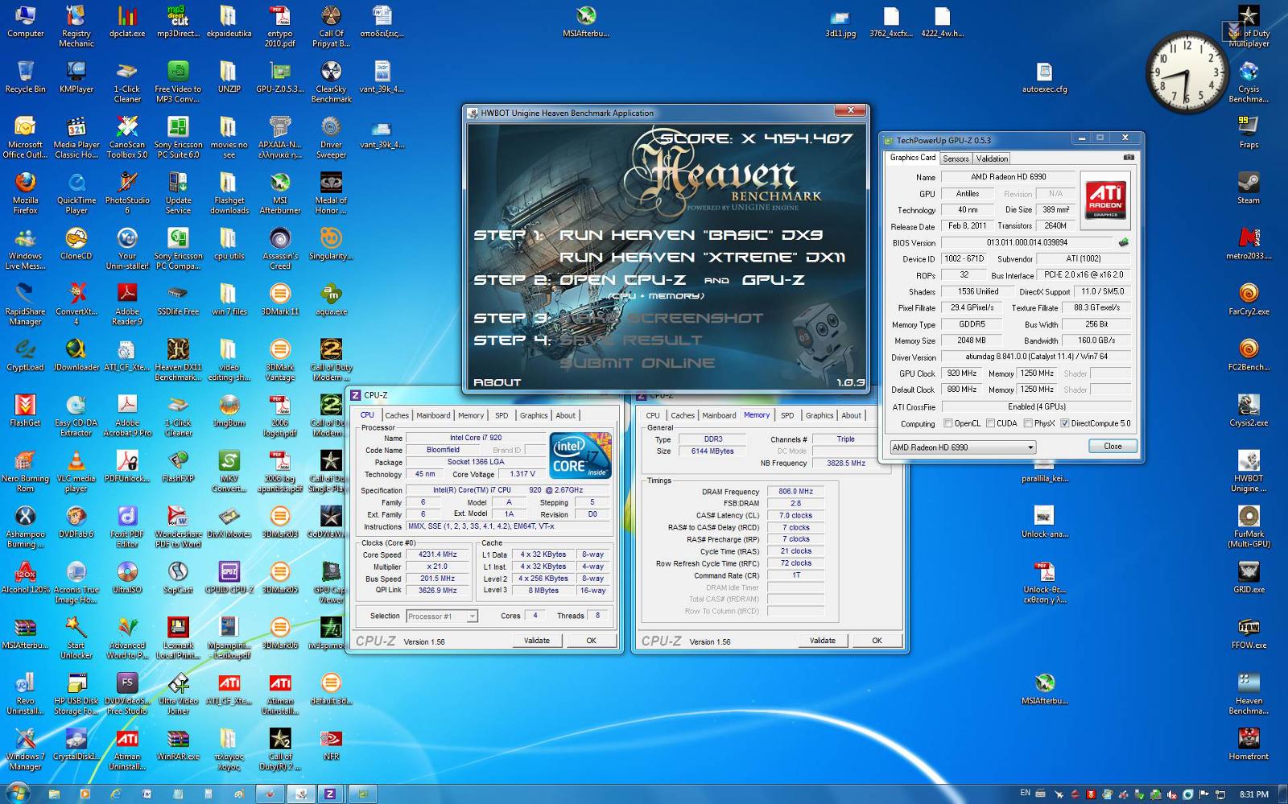Open the AMD Radeon HD 6990 GPU dropdown

pyautogui.click(x=962, y=447)
